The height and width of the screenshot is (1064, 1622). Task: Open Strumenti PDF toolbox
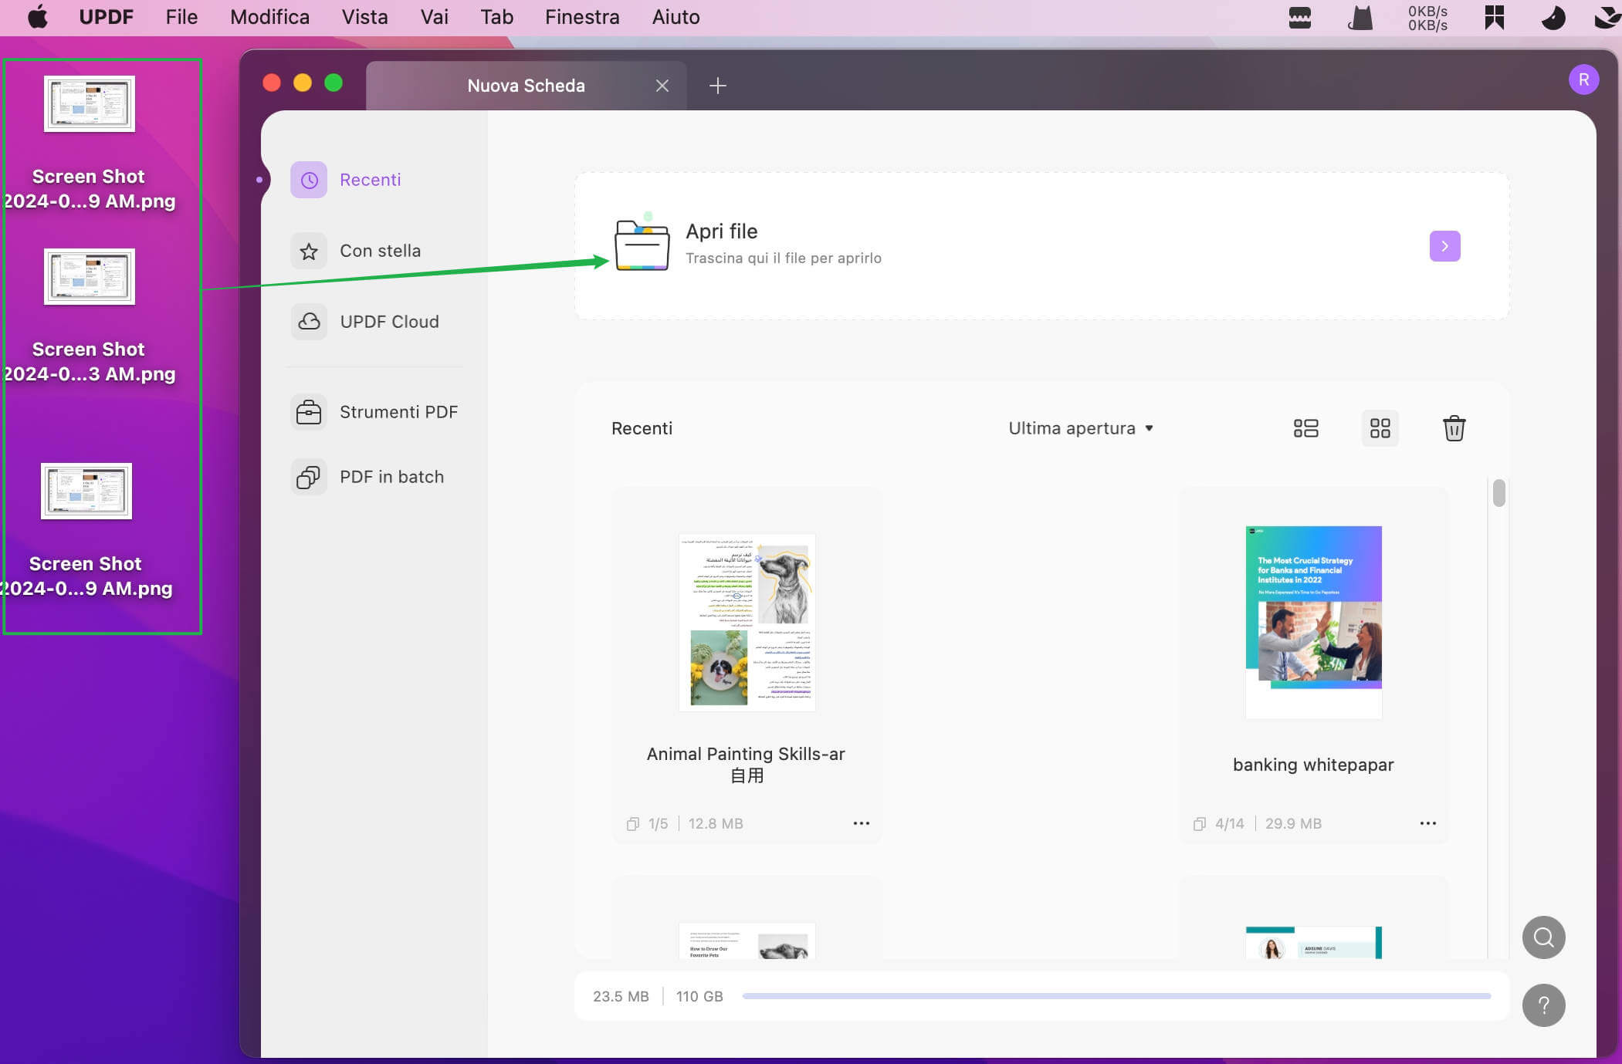click(374, 412)
